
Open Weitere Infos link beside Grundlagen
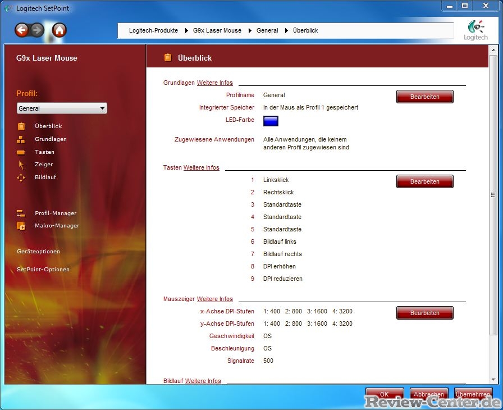(x=215, y=83)
